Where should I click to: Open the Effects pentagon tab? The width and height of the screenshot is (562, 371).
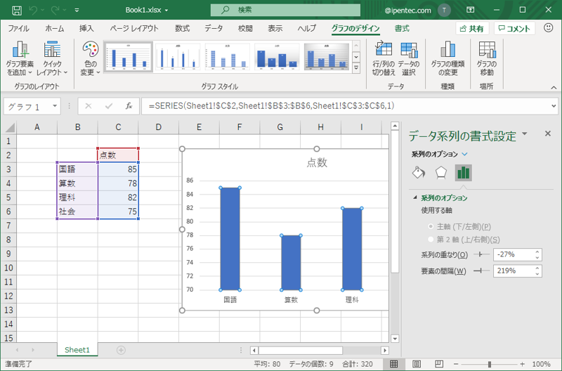(441, 173)
